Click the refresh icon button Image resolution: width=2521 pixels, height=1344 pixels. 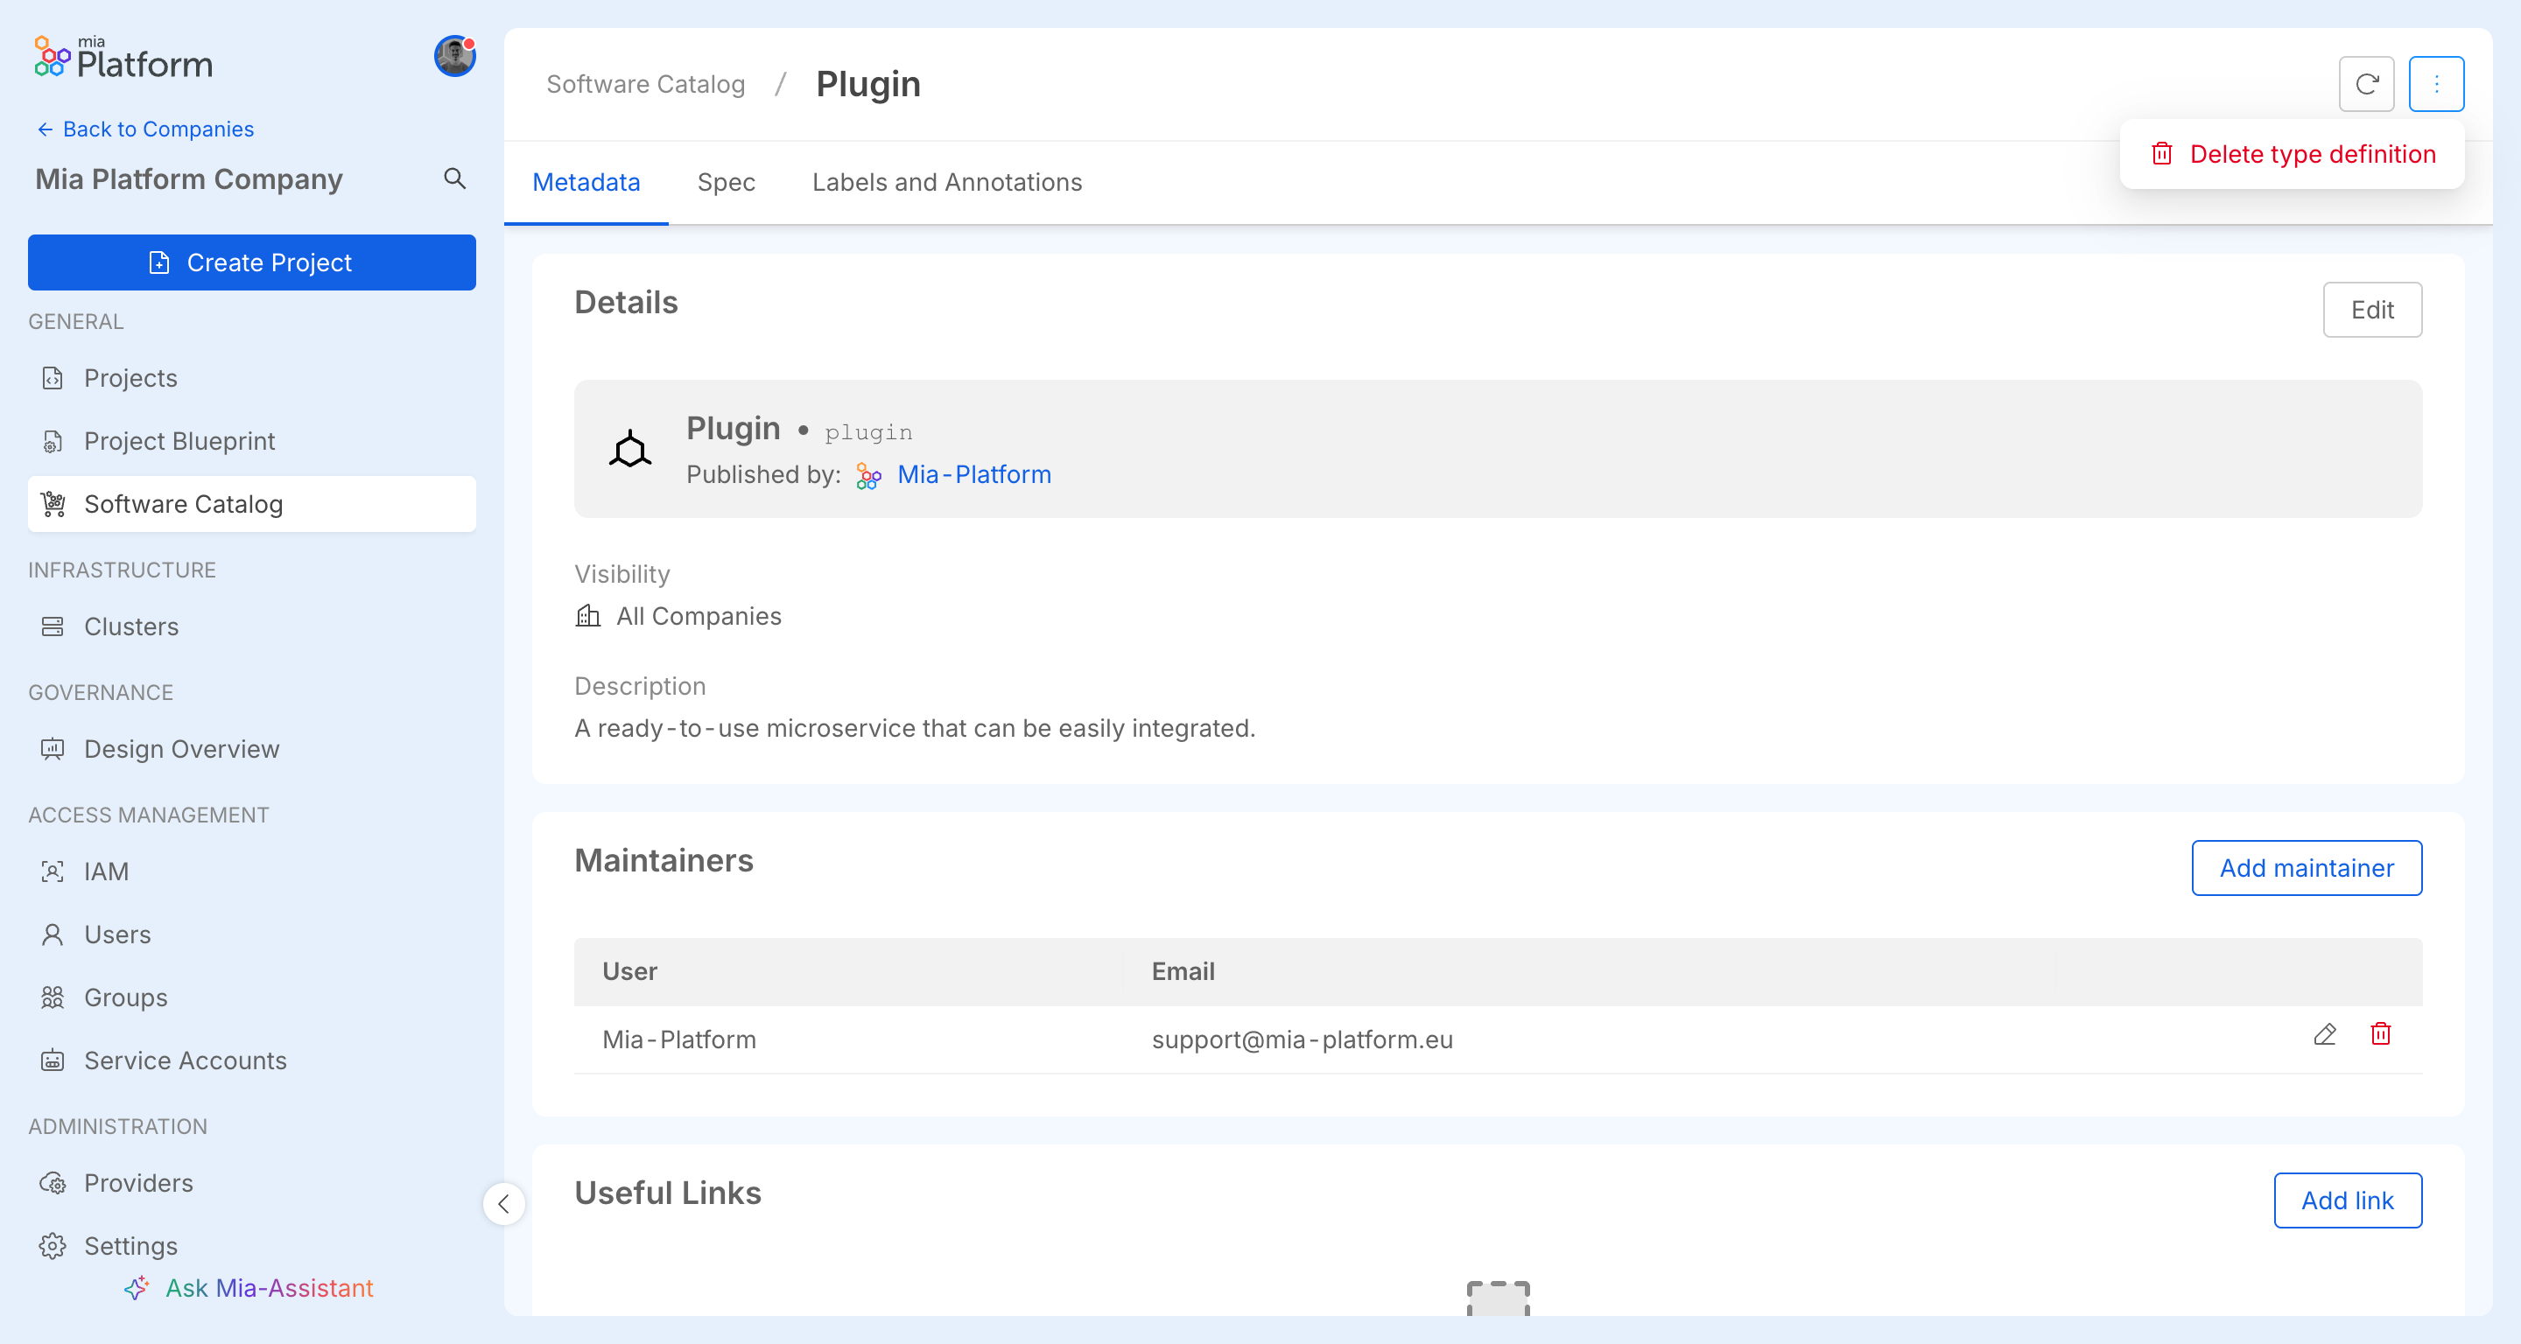(x=2365, y=84)
